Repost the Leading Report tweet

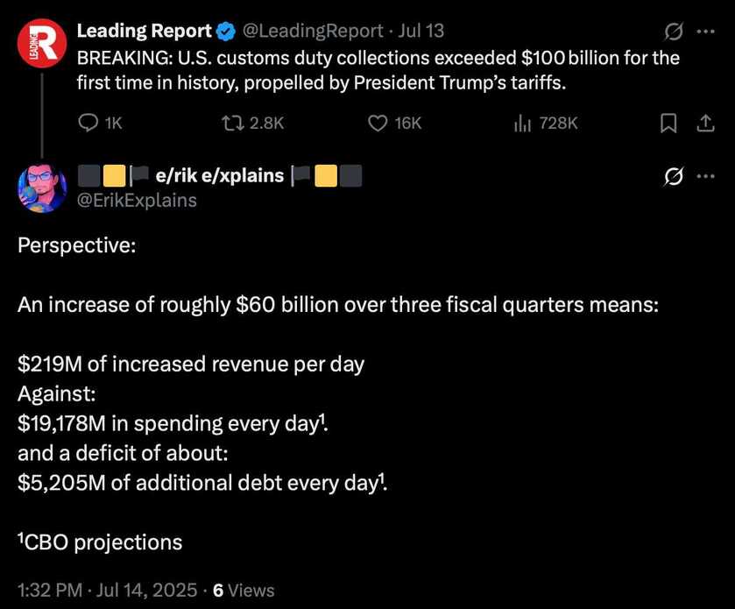[x=252, y=124]
